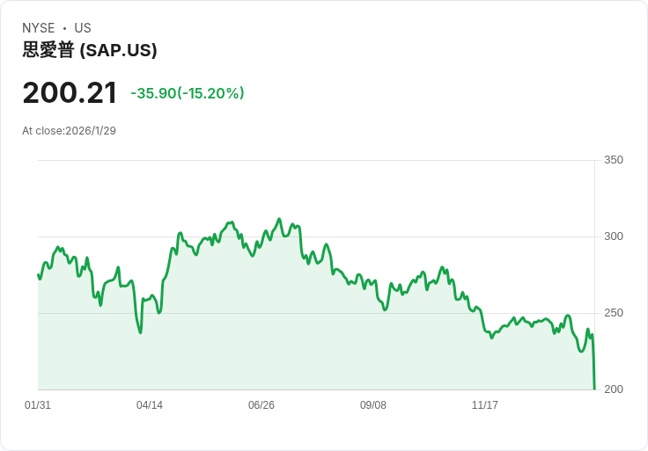Click the 04/14 date on x-axis

(150, 405)
